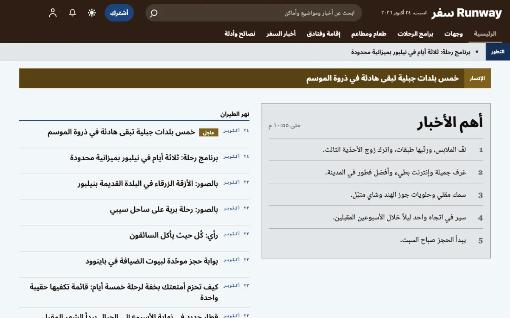Screen dimensions: 510x318
Task: Click the الإكسار banner tag
Action: (x=477, y=78)
